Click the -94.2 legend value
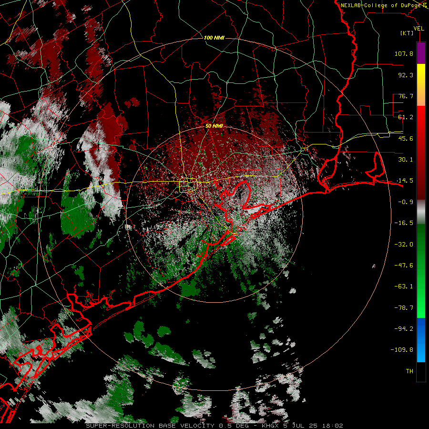The height and width of the screenshot is (429, 429). 404,329
